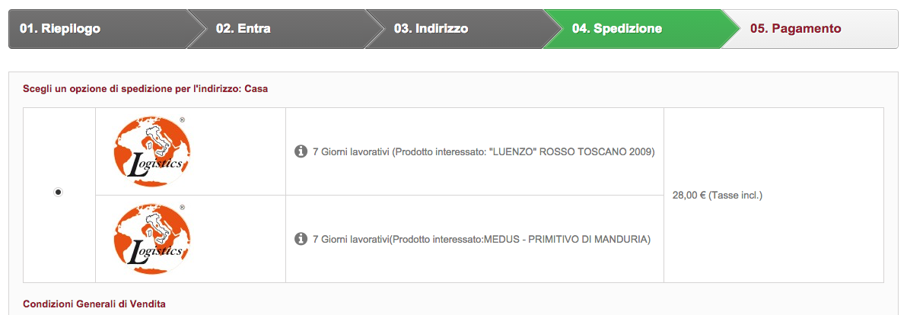Click the info icon beside LUENZO Rosso Toscano delivery
The image size is (907, 315).
pos(301,151)
